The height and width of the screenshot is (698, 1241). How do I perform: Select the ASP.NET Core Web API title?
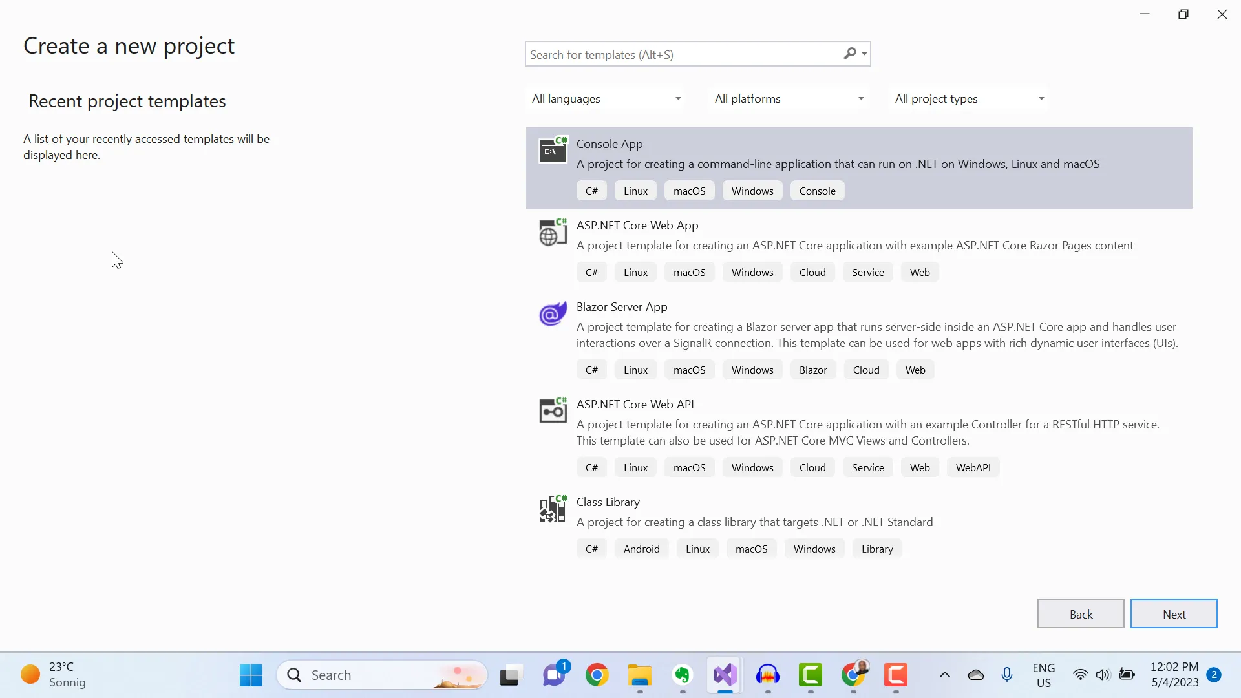[635, 405]
